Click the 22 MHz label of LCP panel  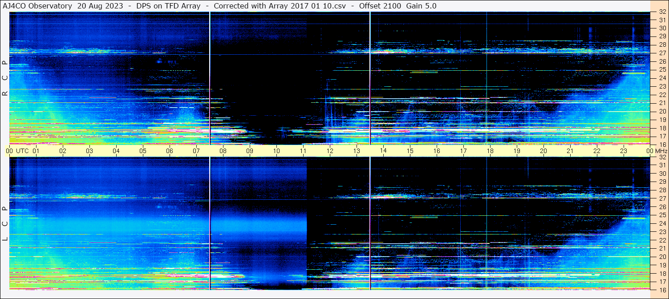(x=662, y=240)
